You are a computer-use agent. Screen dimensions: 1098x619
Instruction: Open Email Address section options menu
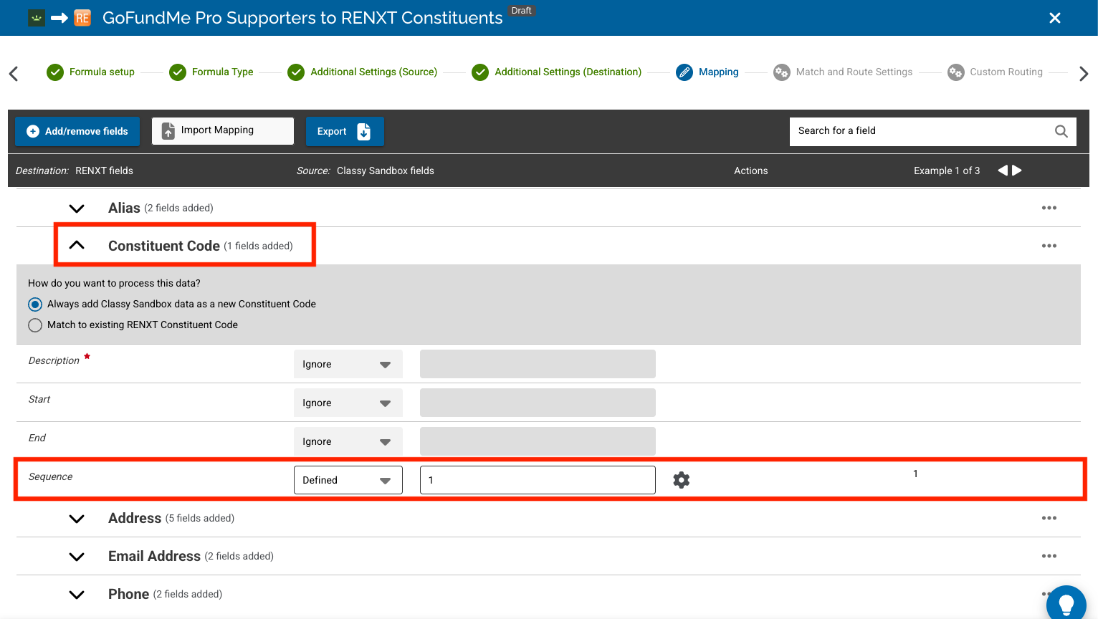[1049, 556]
